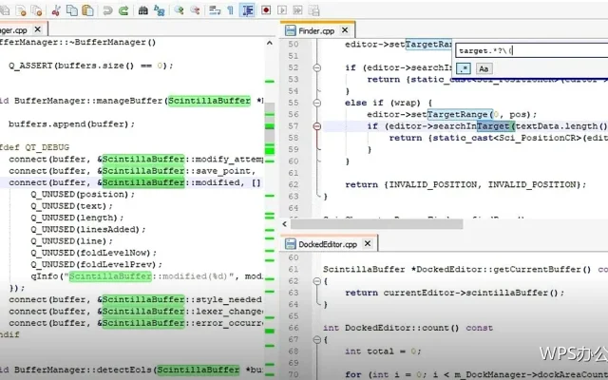Click QT_DEBUG in the ifdef line
Viewport: 608px width, 380px height.
[47, 148]
